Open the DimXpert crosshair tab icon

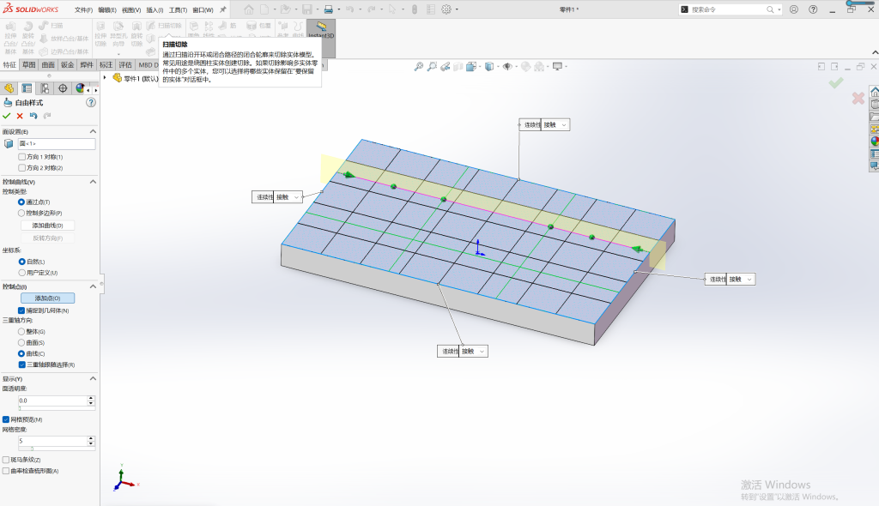[63, 88]
